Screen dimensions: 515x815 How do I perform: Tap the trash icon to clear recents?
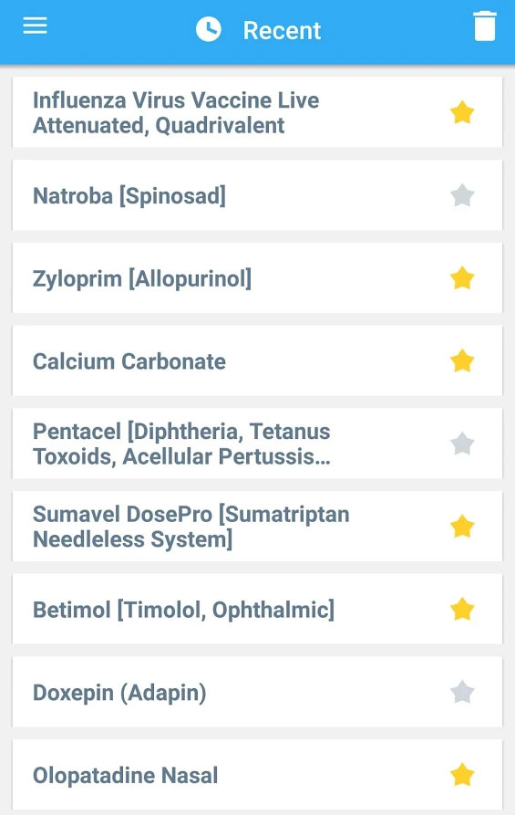[485, 26]
